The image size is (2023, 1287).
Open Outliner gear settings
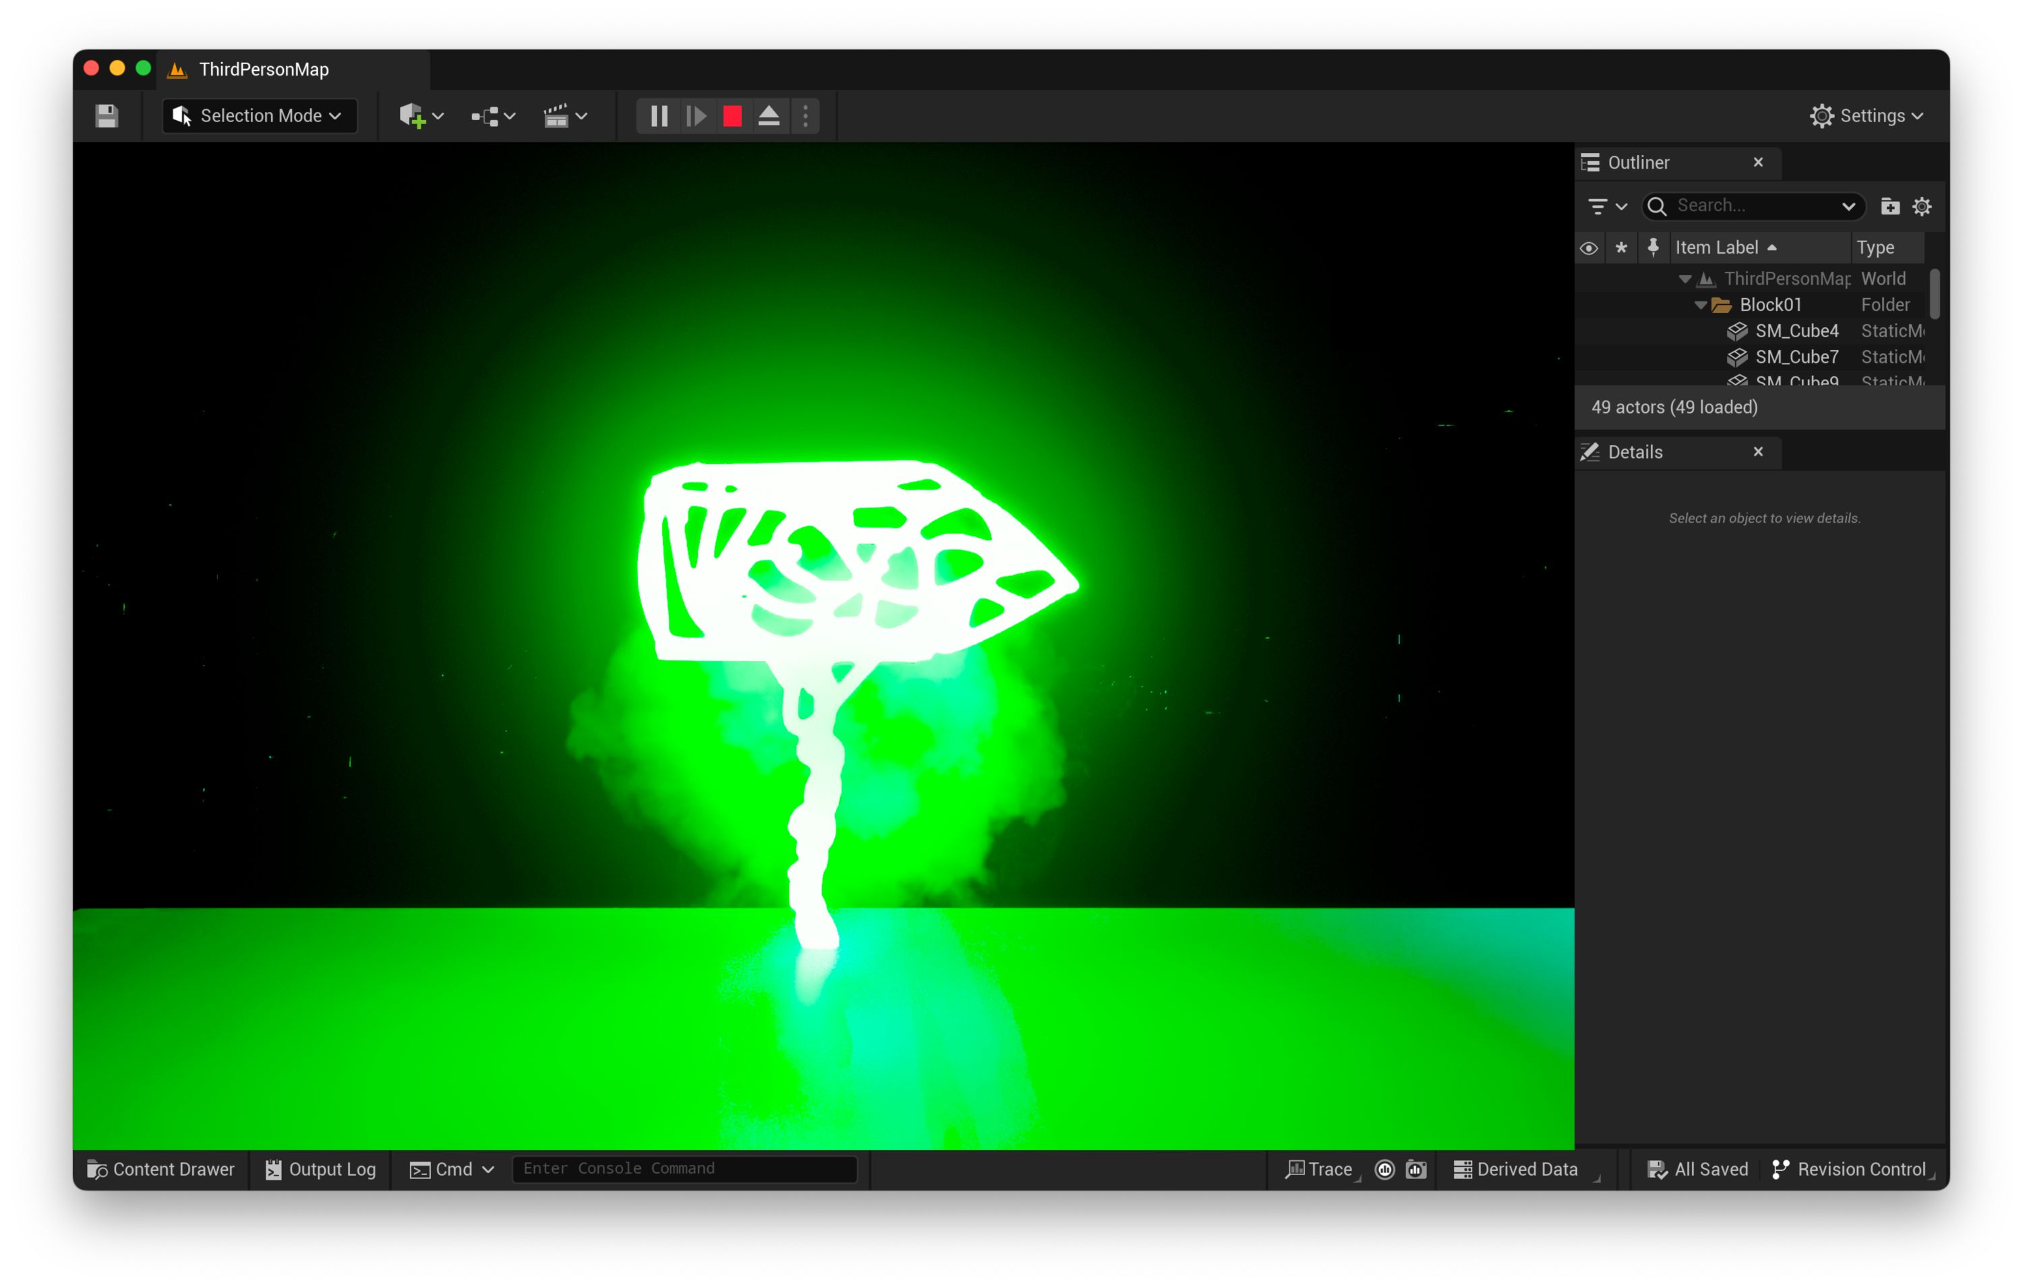[x=1922, y=206]
